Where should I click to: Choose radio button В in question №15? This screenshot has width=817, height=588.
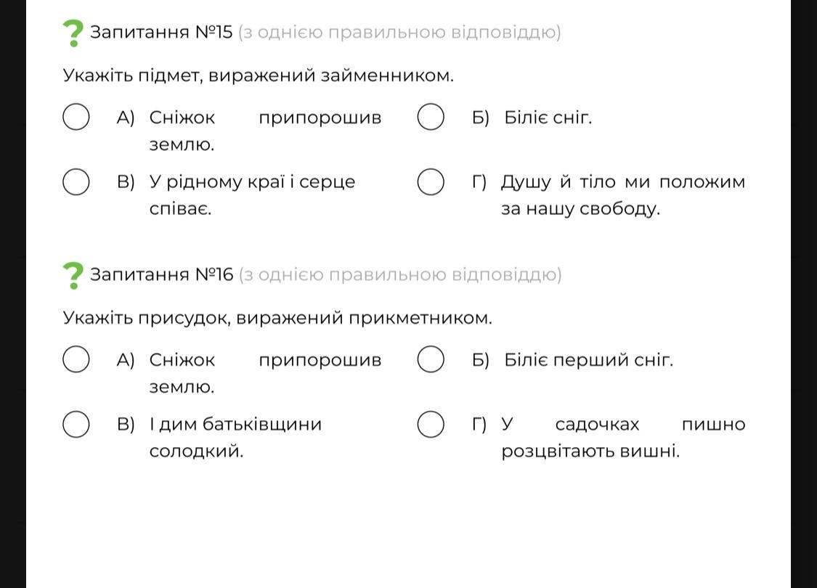[x=76, y=182]
